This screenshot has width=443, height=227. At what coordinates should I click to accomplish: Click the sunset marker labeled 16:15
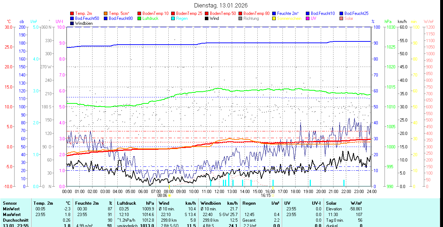[x=266, y=195]
